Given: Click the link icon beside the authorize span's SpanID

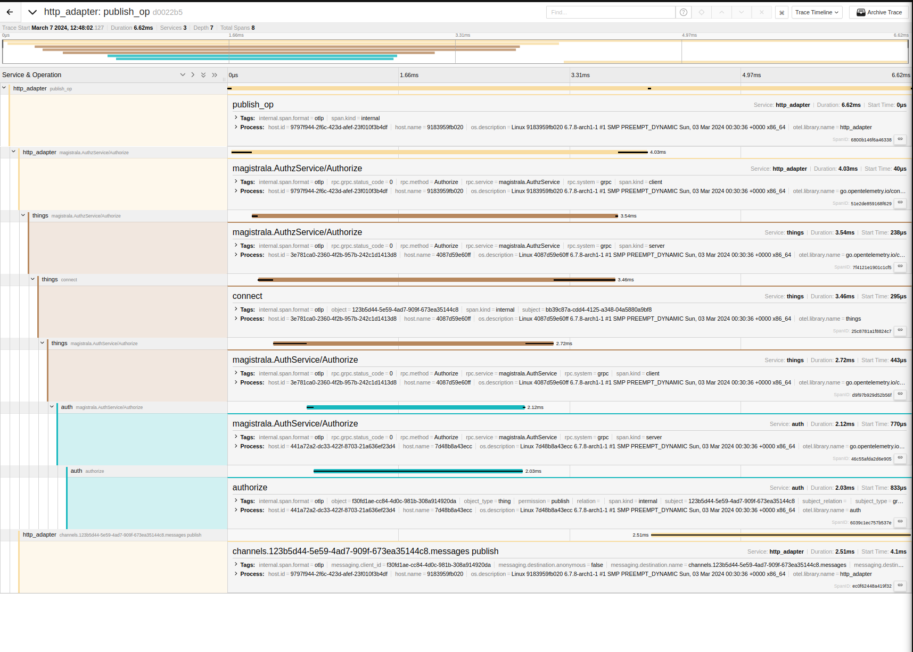Looking at the screenshot, I should coord(900,522).
